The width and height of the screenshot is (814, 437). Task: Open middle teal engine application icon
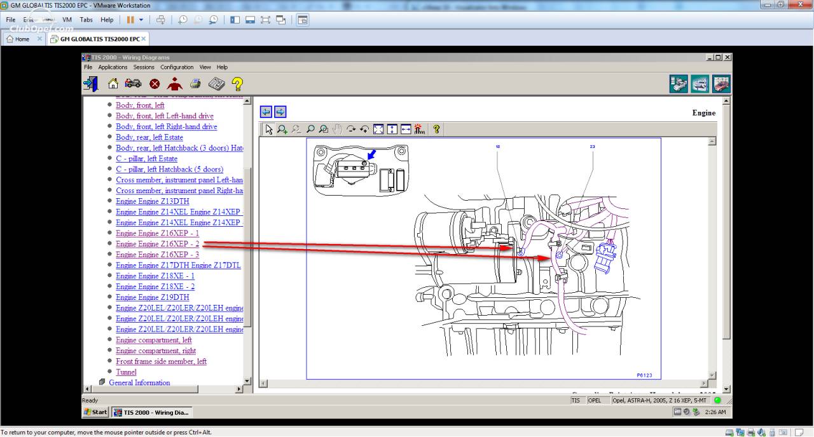coord(700,84)
